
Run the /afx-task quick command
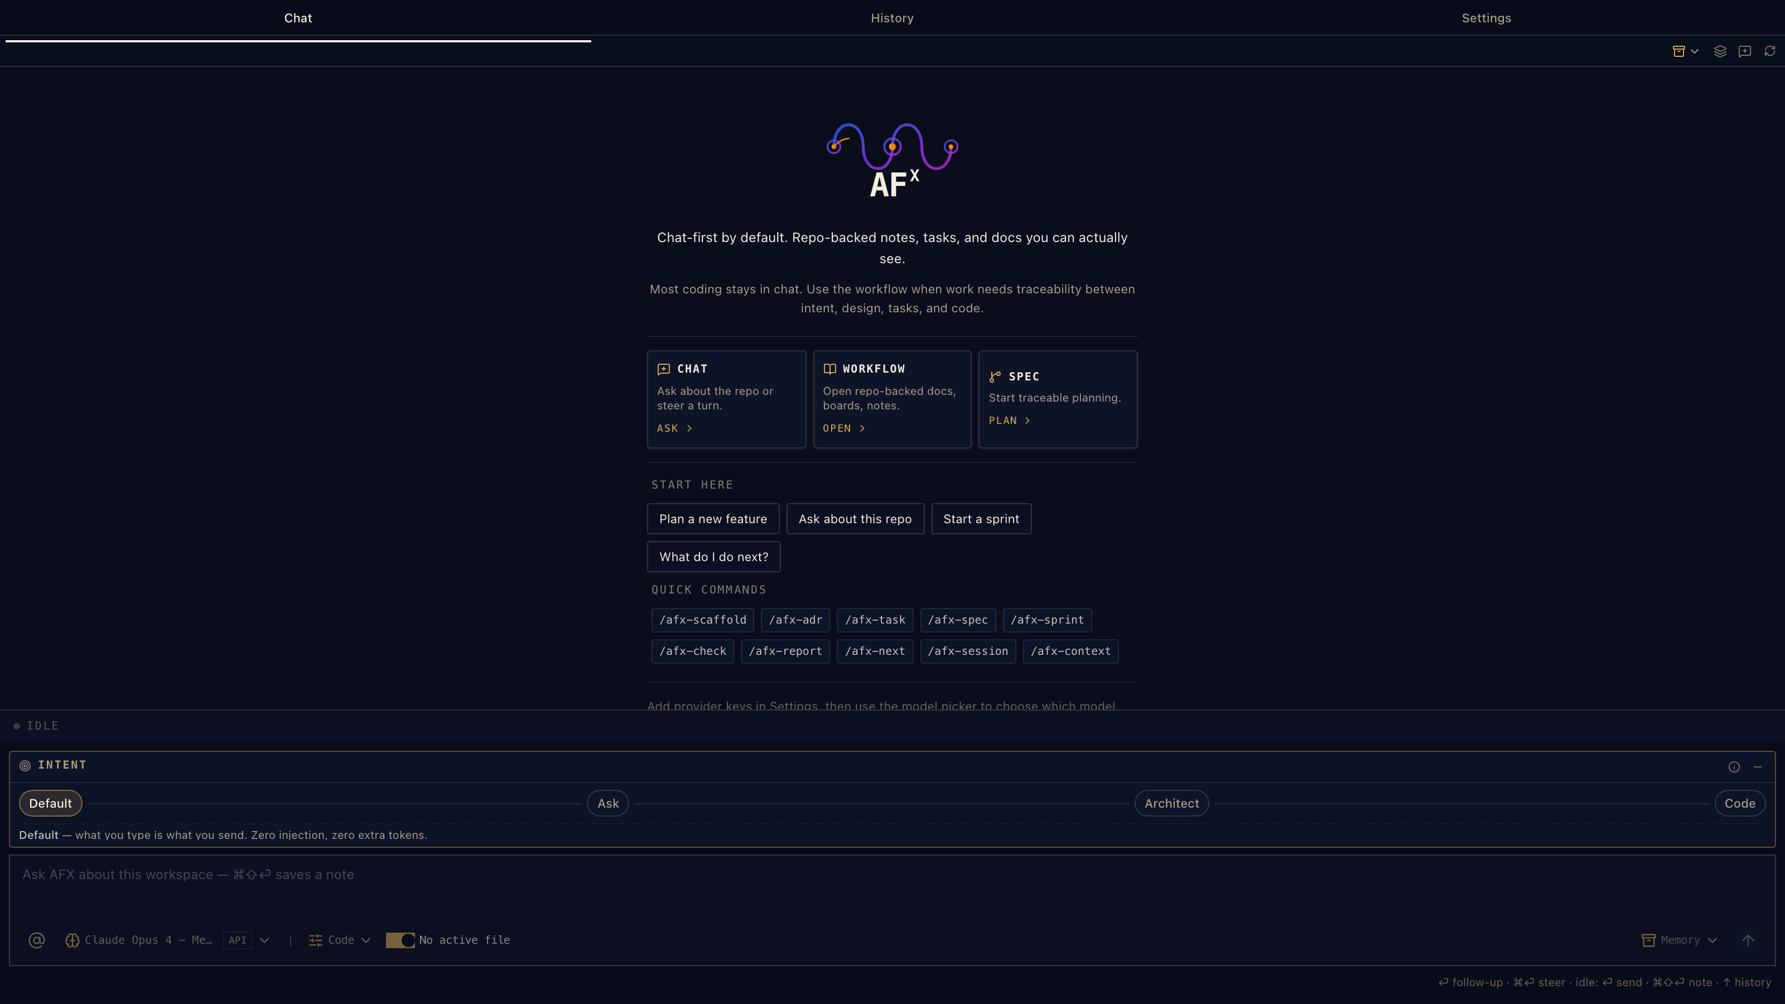pos(875,620)
